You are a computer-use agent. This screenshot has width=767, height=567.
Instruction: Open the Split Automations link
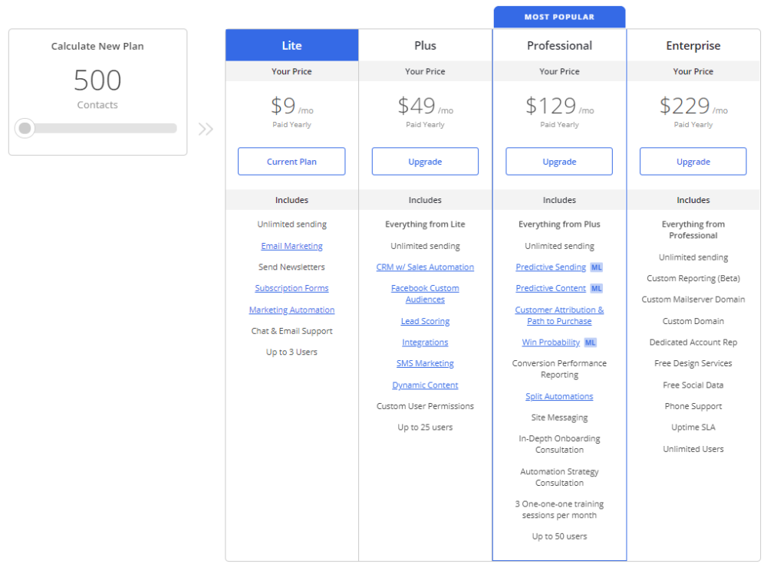559,396
